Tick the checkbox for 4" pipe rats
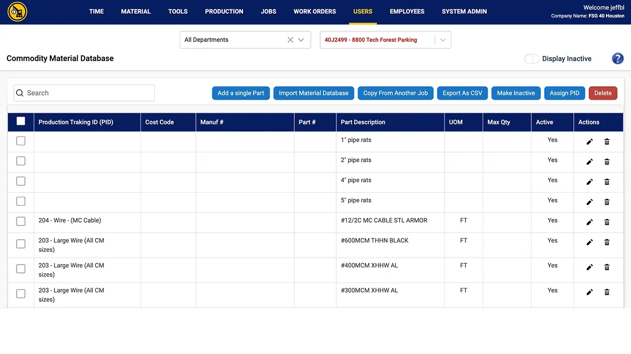 pos(21,181)
